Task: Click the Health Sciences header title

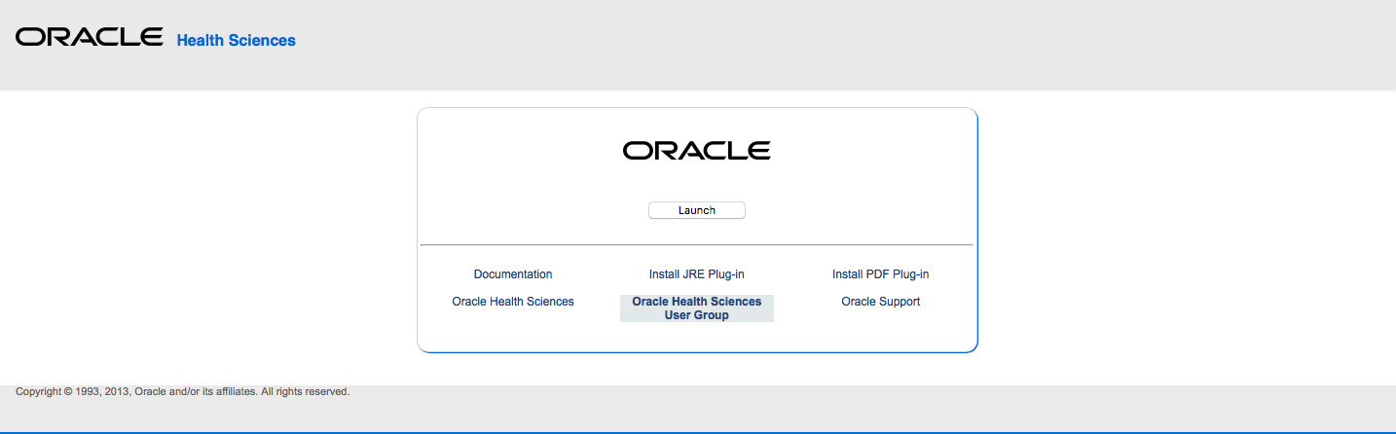Action: click(237, 40)
